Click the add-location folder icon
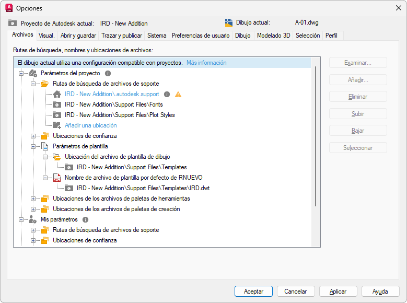407x303 pixels. click(x=57, y=125)
